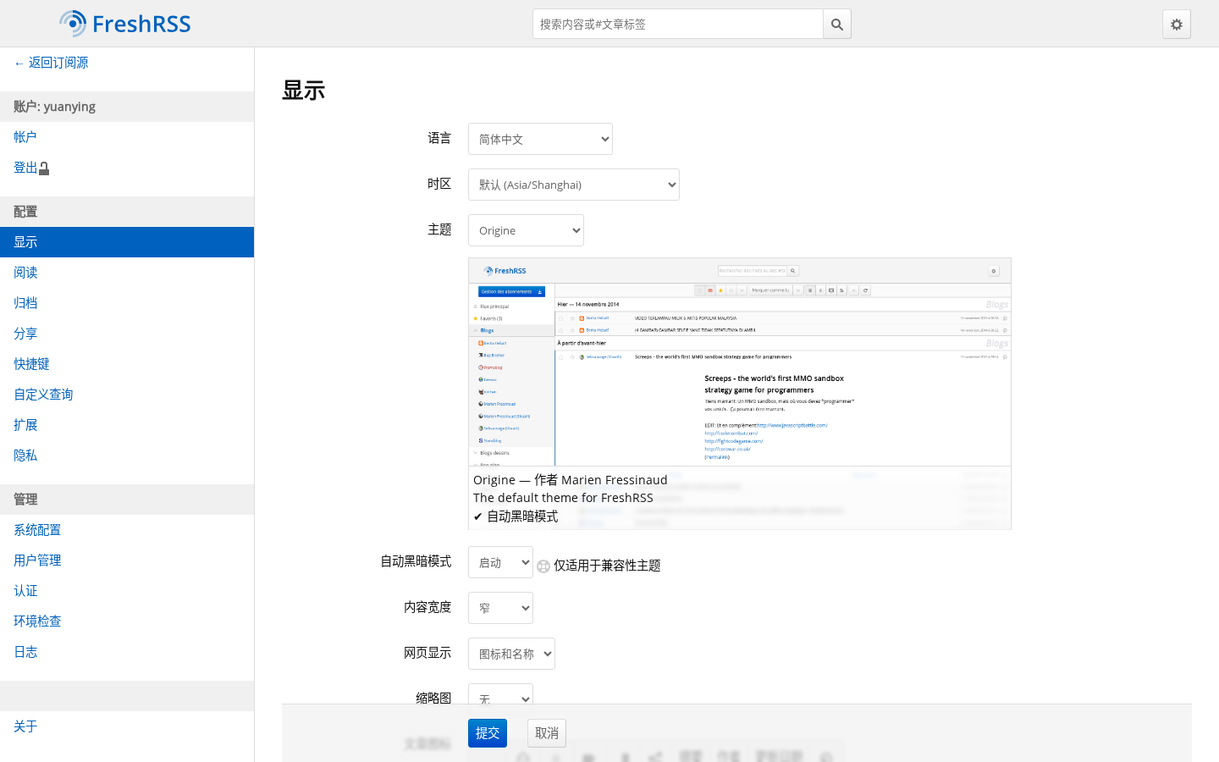
Task: Click the FreshRSS logo icon
Action: coord(73,24)
